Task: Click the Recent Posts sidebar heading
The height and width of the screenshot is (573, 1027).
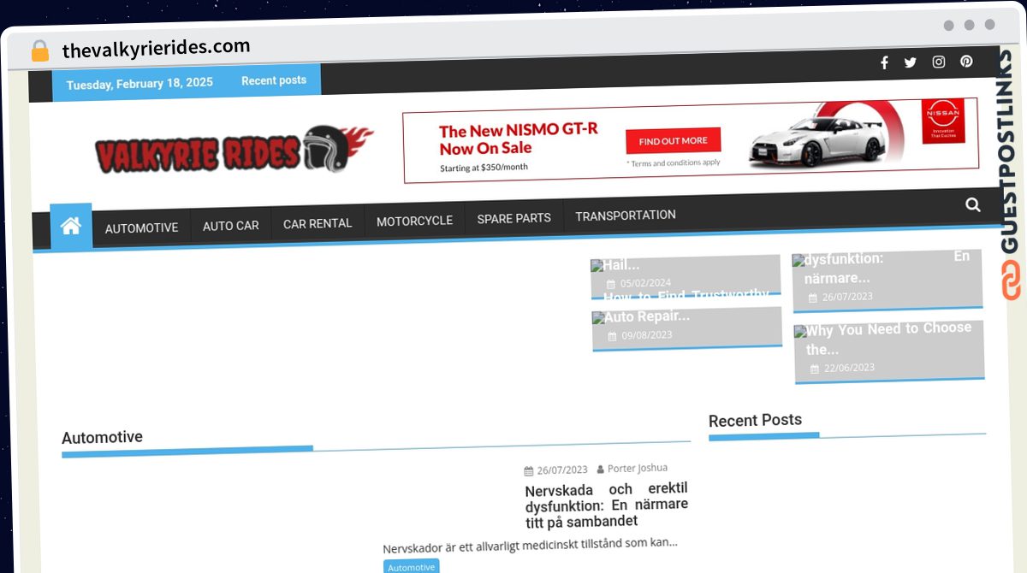Action: click(755, 420)
